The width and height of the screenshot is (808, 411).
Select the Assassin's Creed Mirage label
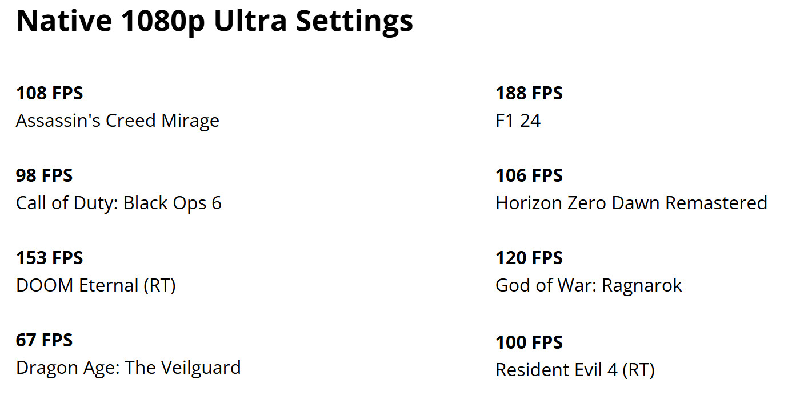pyautogui.click(x=118, y=121)
